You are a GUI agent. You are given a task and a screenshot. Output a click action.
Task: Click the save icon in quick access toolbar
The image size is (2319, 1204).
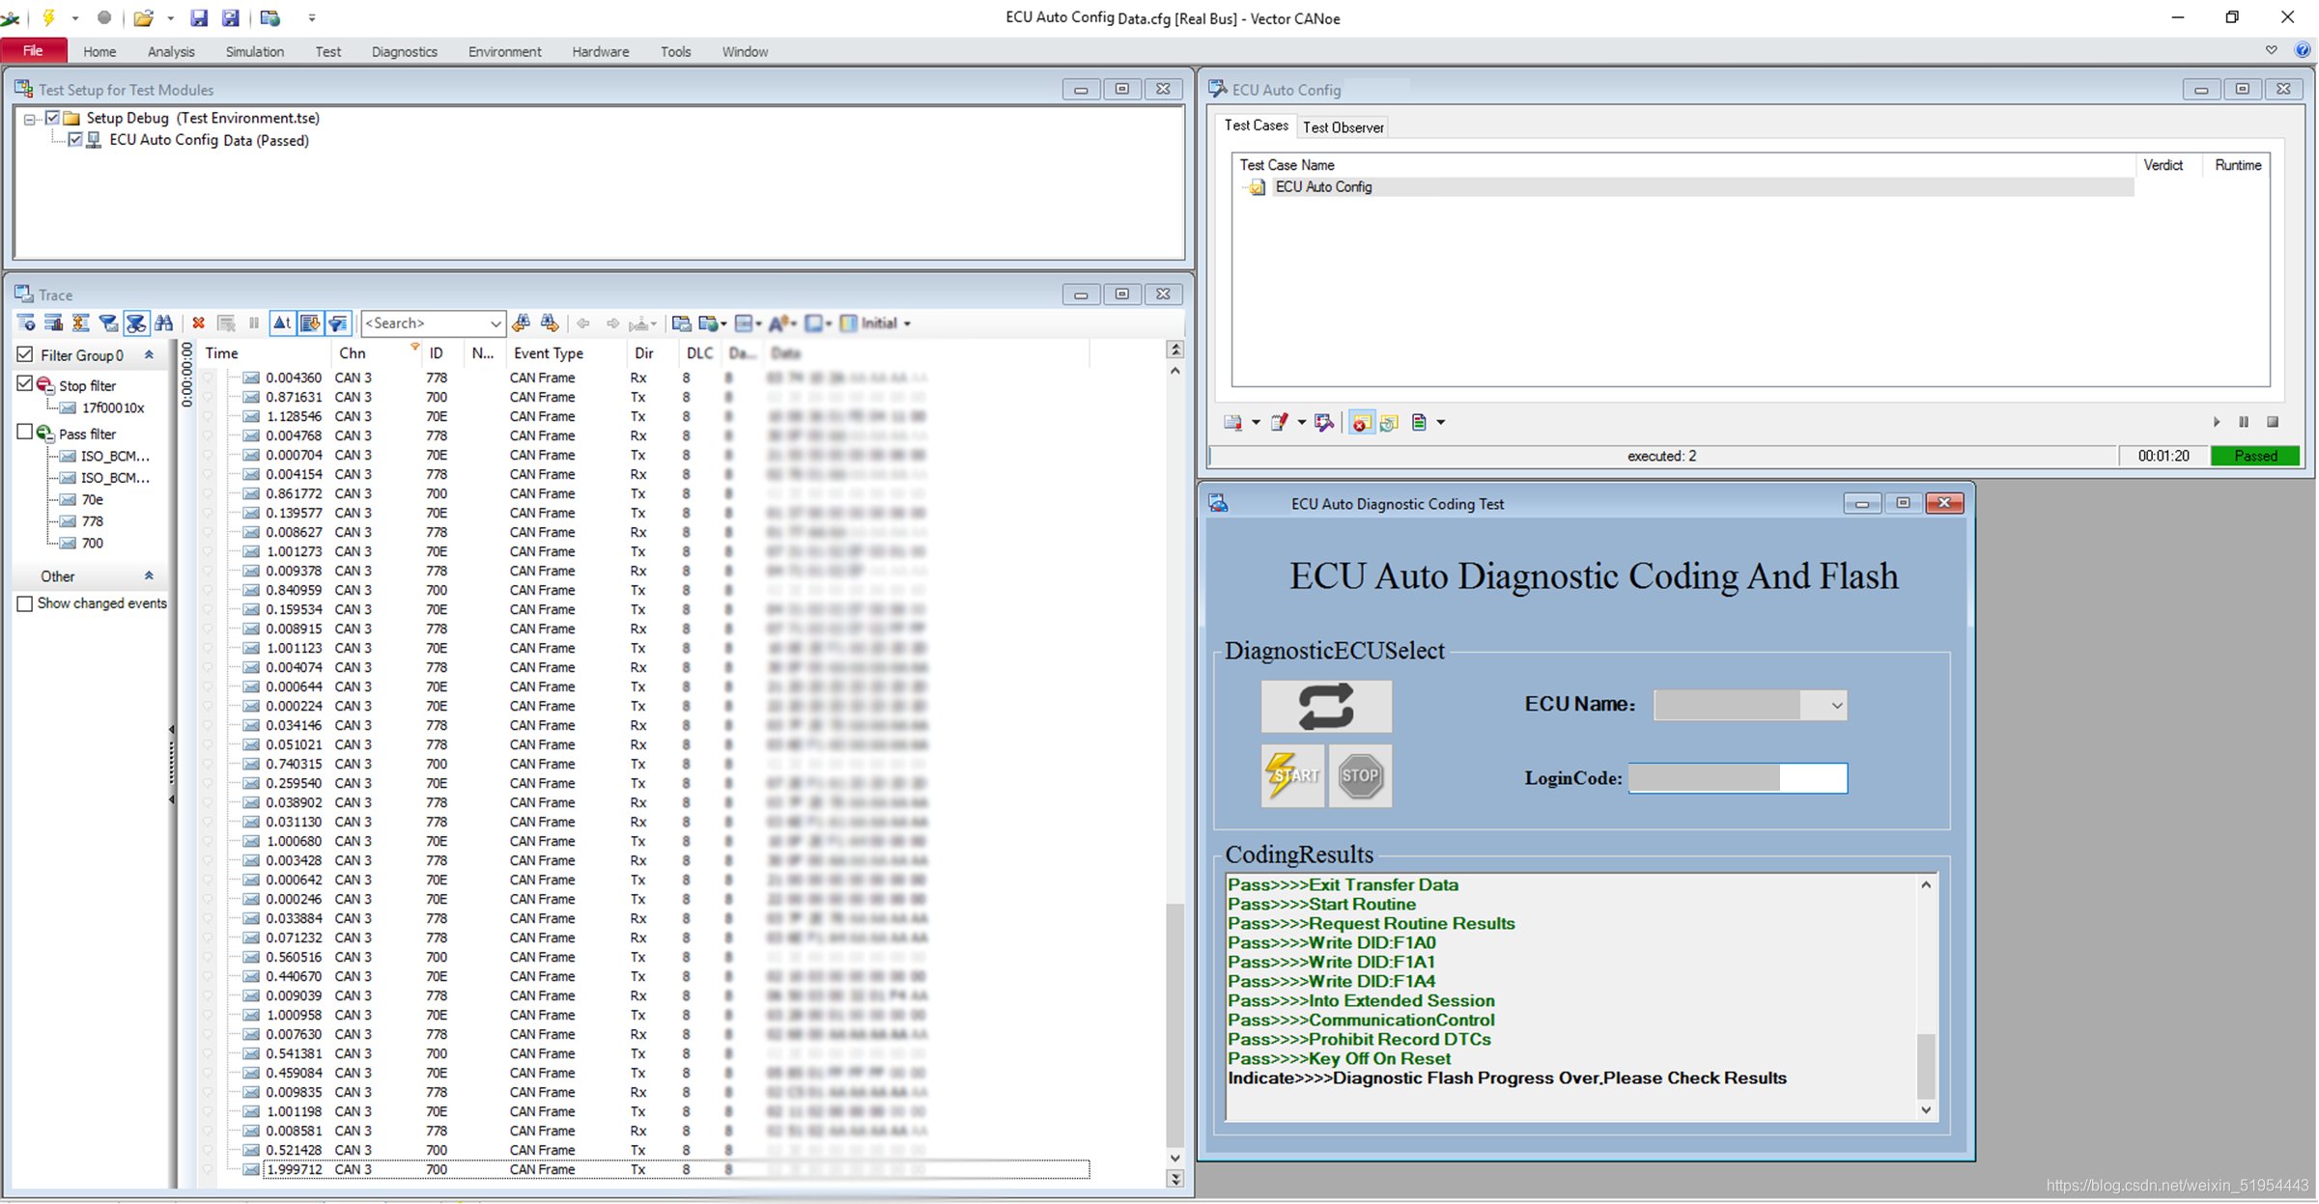(199, 17)
